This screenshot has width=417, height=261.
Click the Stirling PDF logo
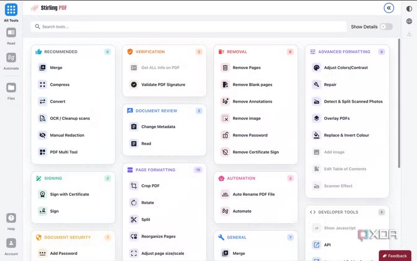tap(49, 8)
